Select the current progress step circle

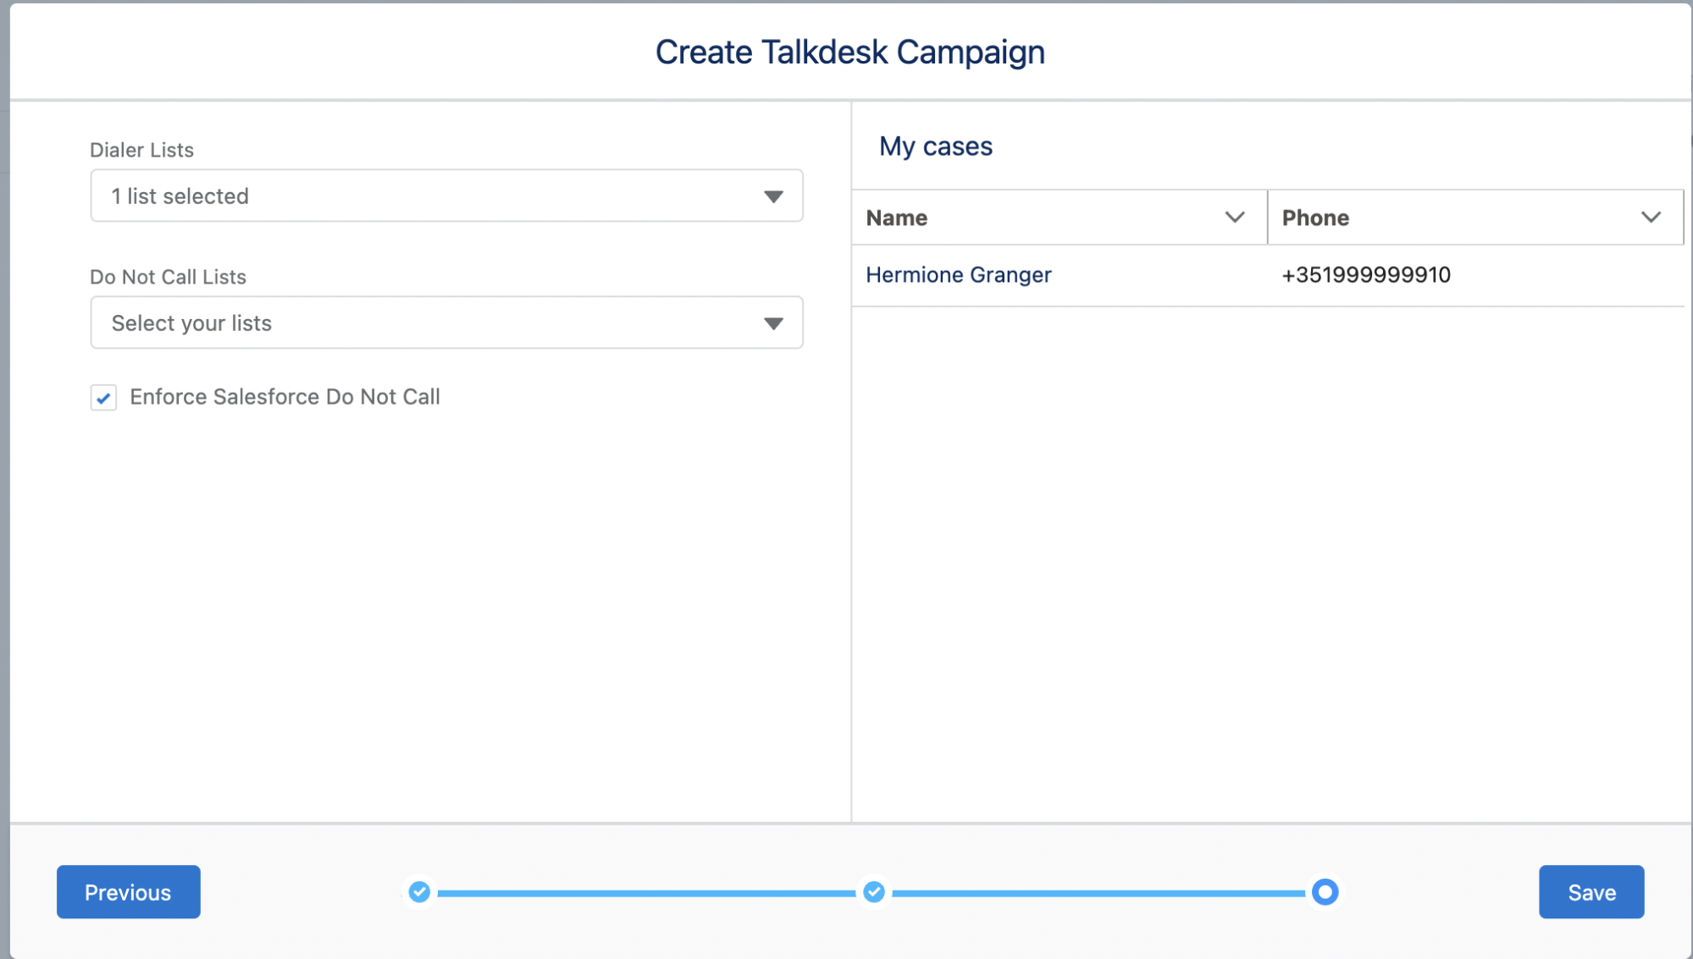[1324, 891]
